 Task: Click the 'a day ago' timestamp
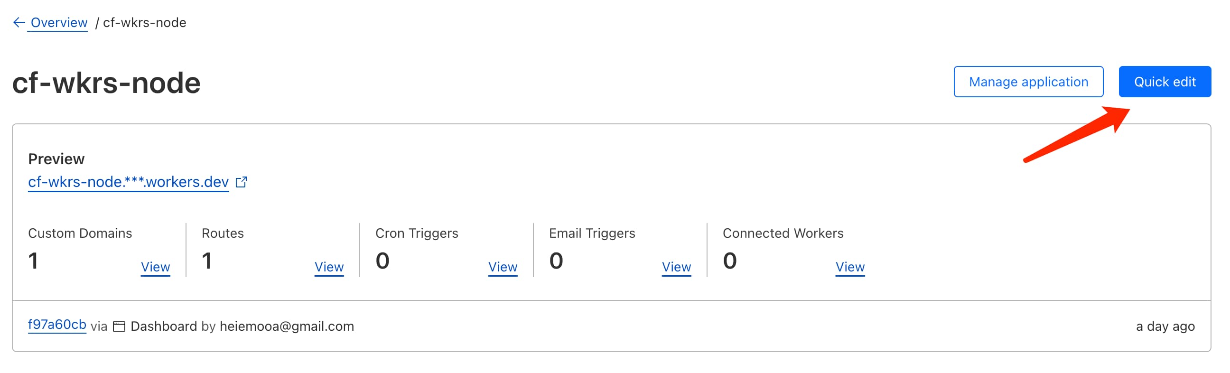coord(1165,326)
